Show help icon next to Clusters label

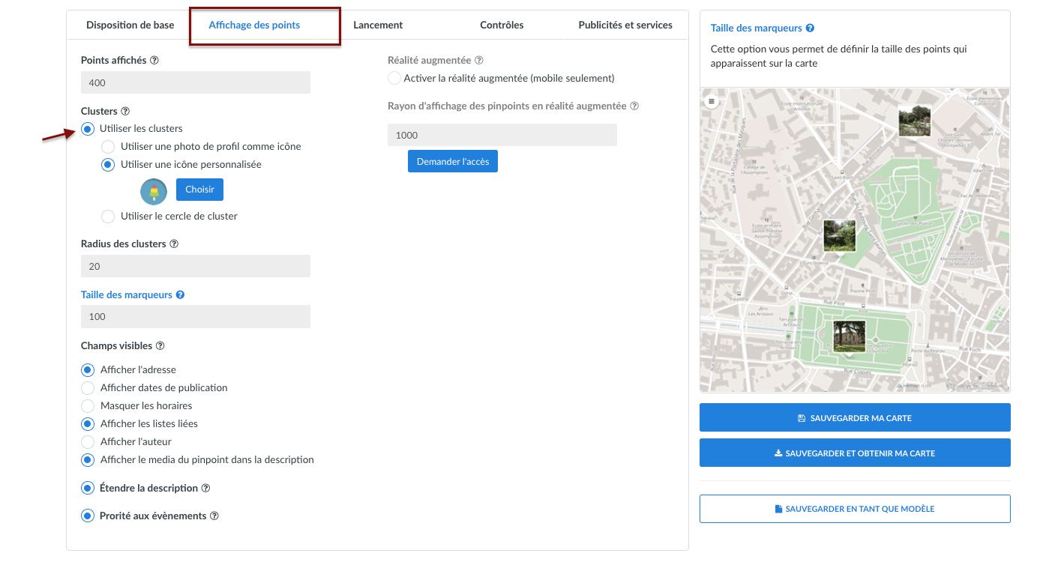[x=125, y=112]
